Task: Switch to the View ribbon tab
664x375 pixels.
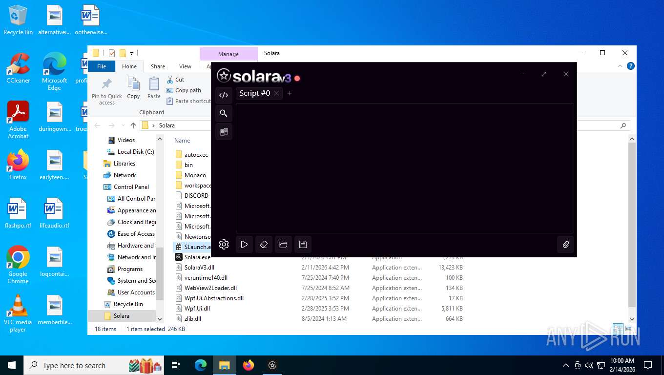Action: pos(185,66)
